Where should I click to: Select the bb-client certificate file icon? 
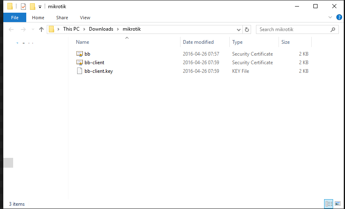[80, 62]
